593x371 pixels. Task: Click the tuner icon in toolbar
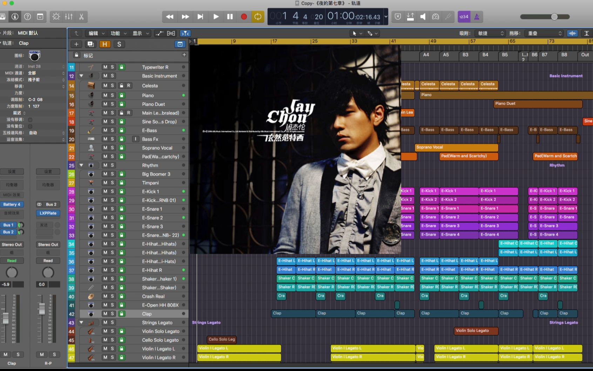click(448, 16)
